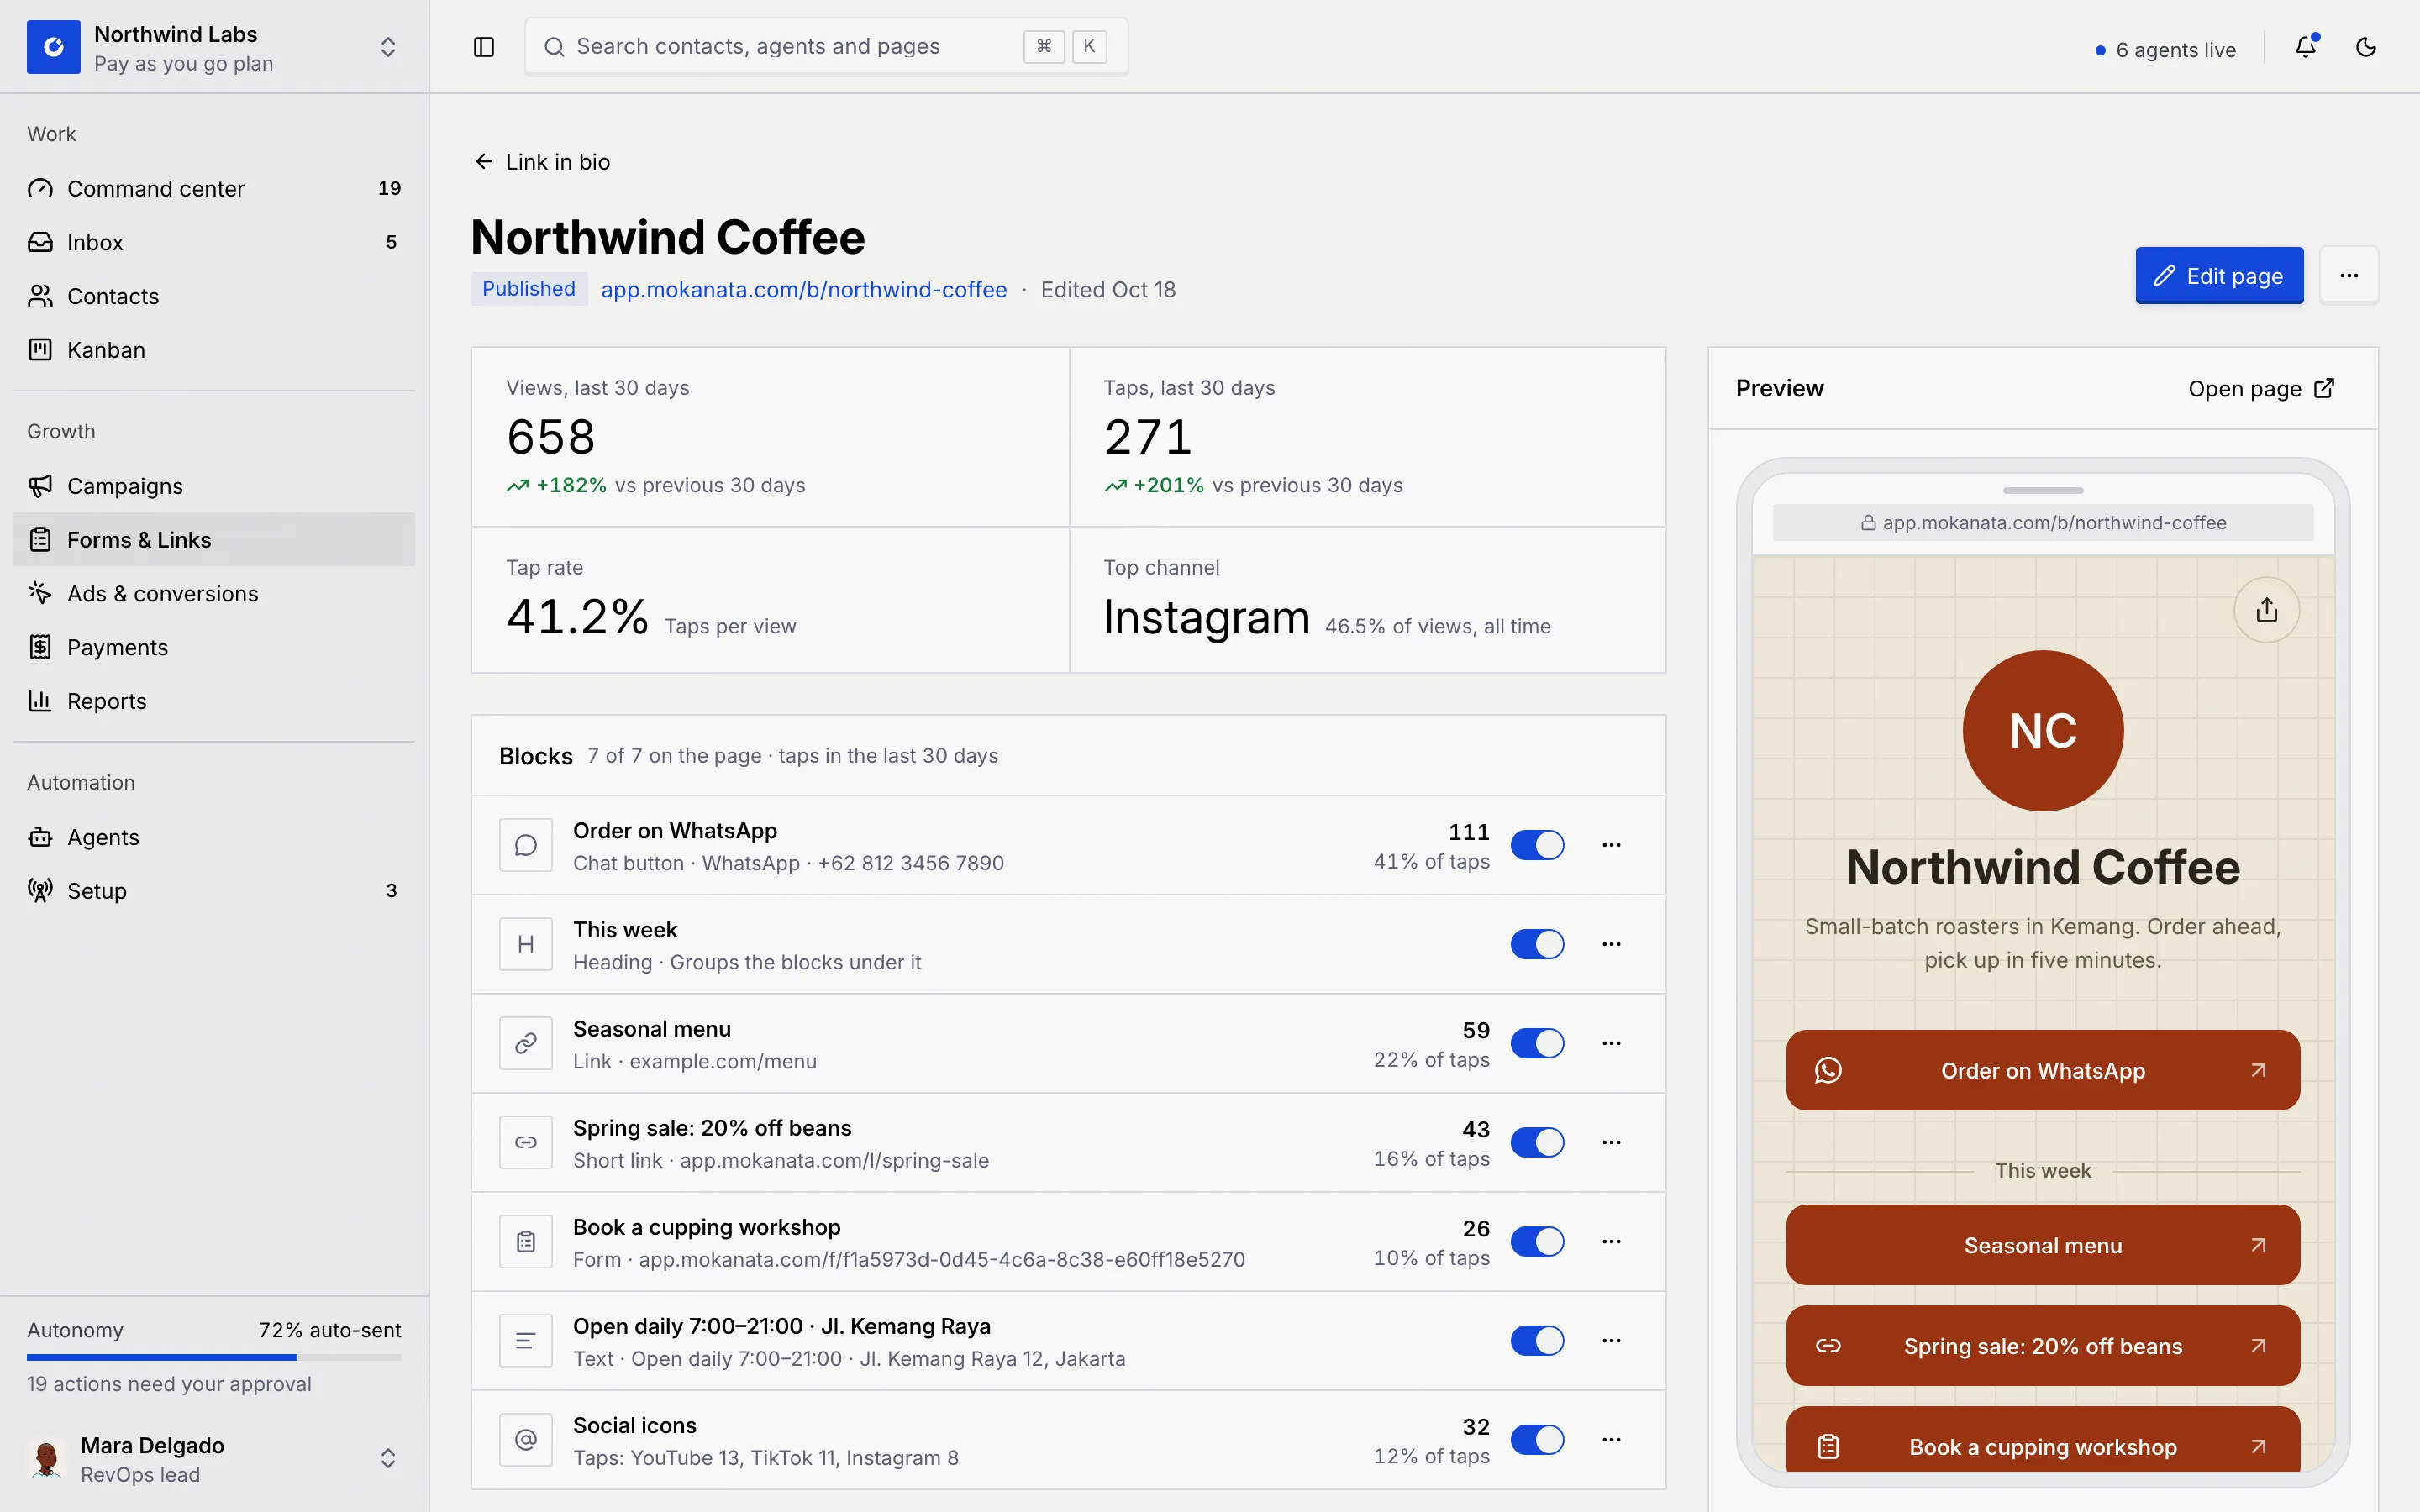Open options menu for Seasonal menu block
This screenshot has width=2420, height=1512.
point(1611,1044)
